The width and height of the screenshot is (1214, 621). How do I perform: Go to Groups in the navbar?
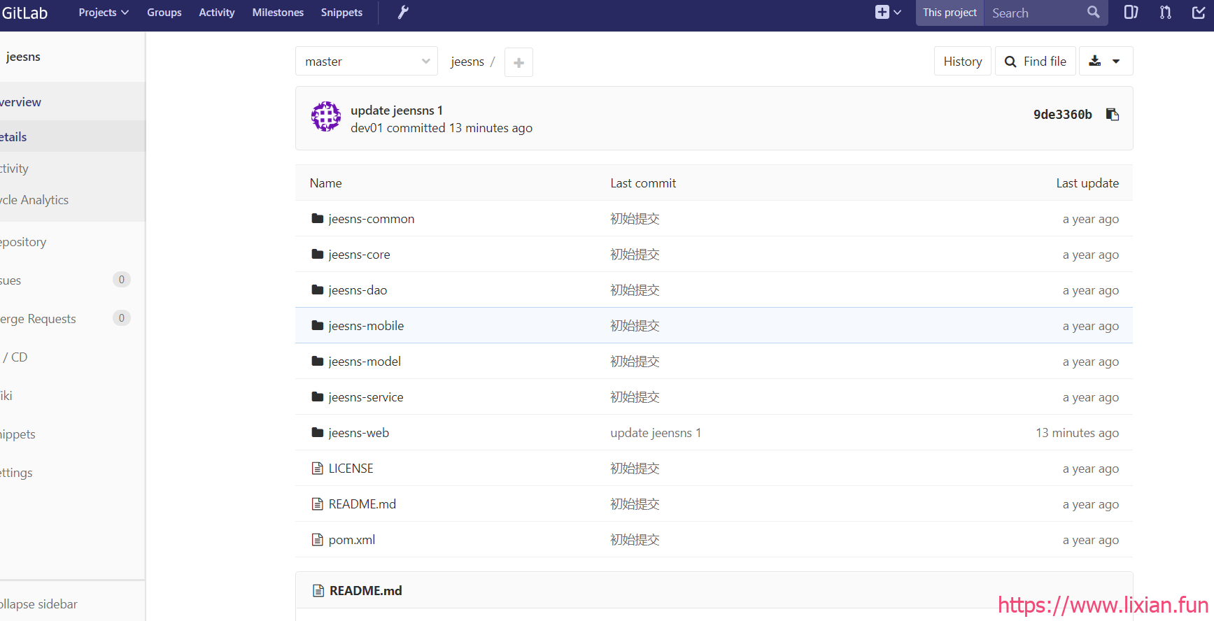click(x=164, y=13)
